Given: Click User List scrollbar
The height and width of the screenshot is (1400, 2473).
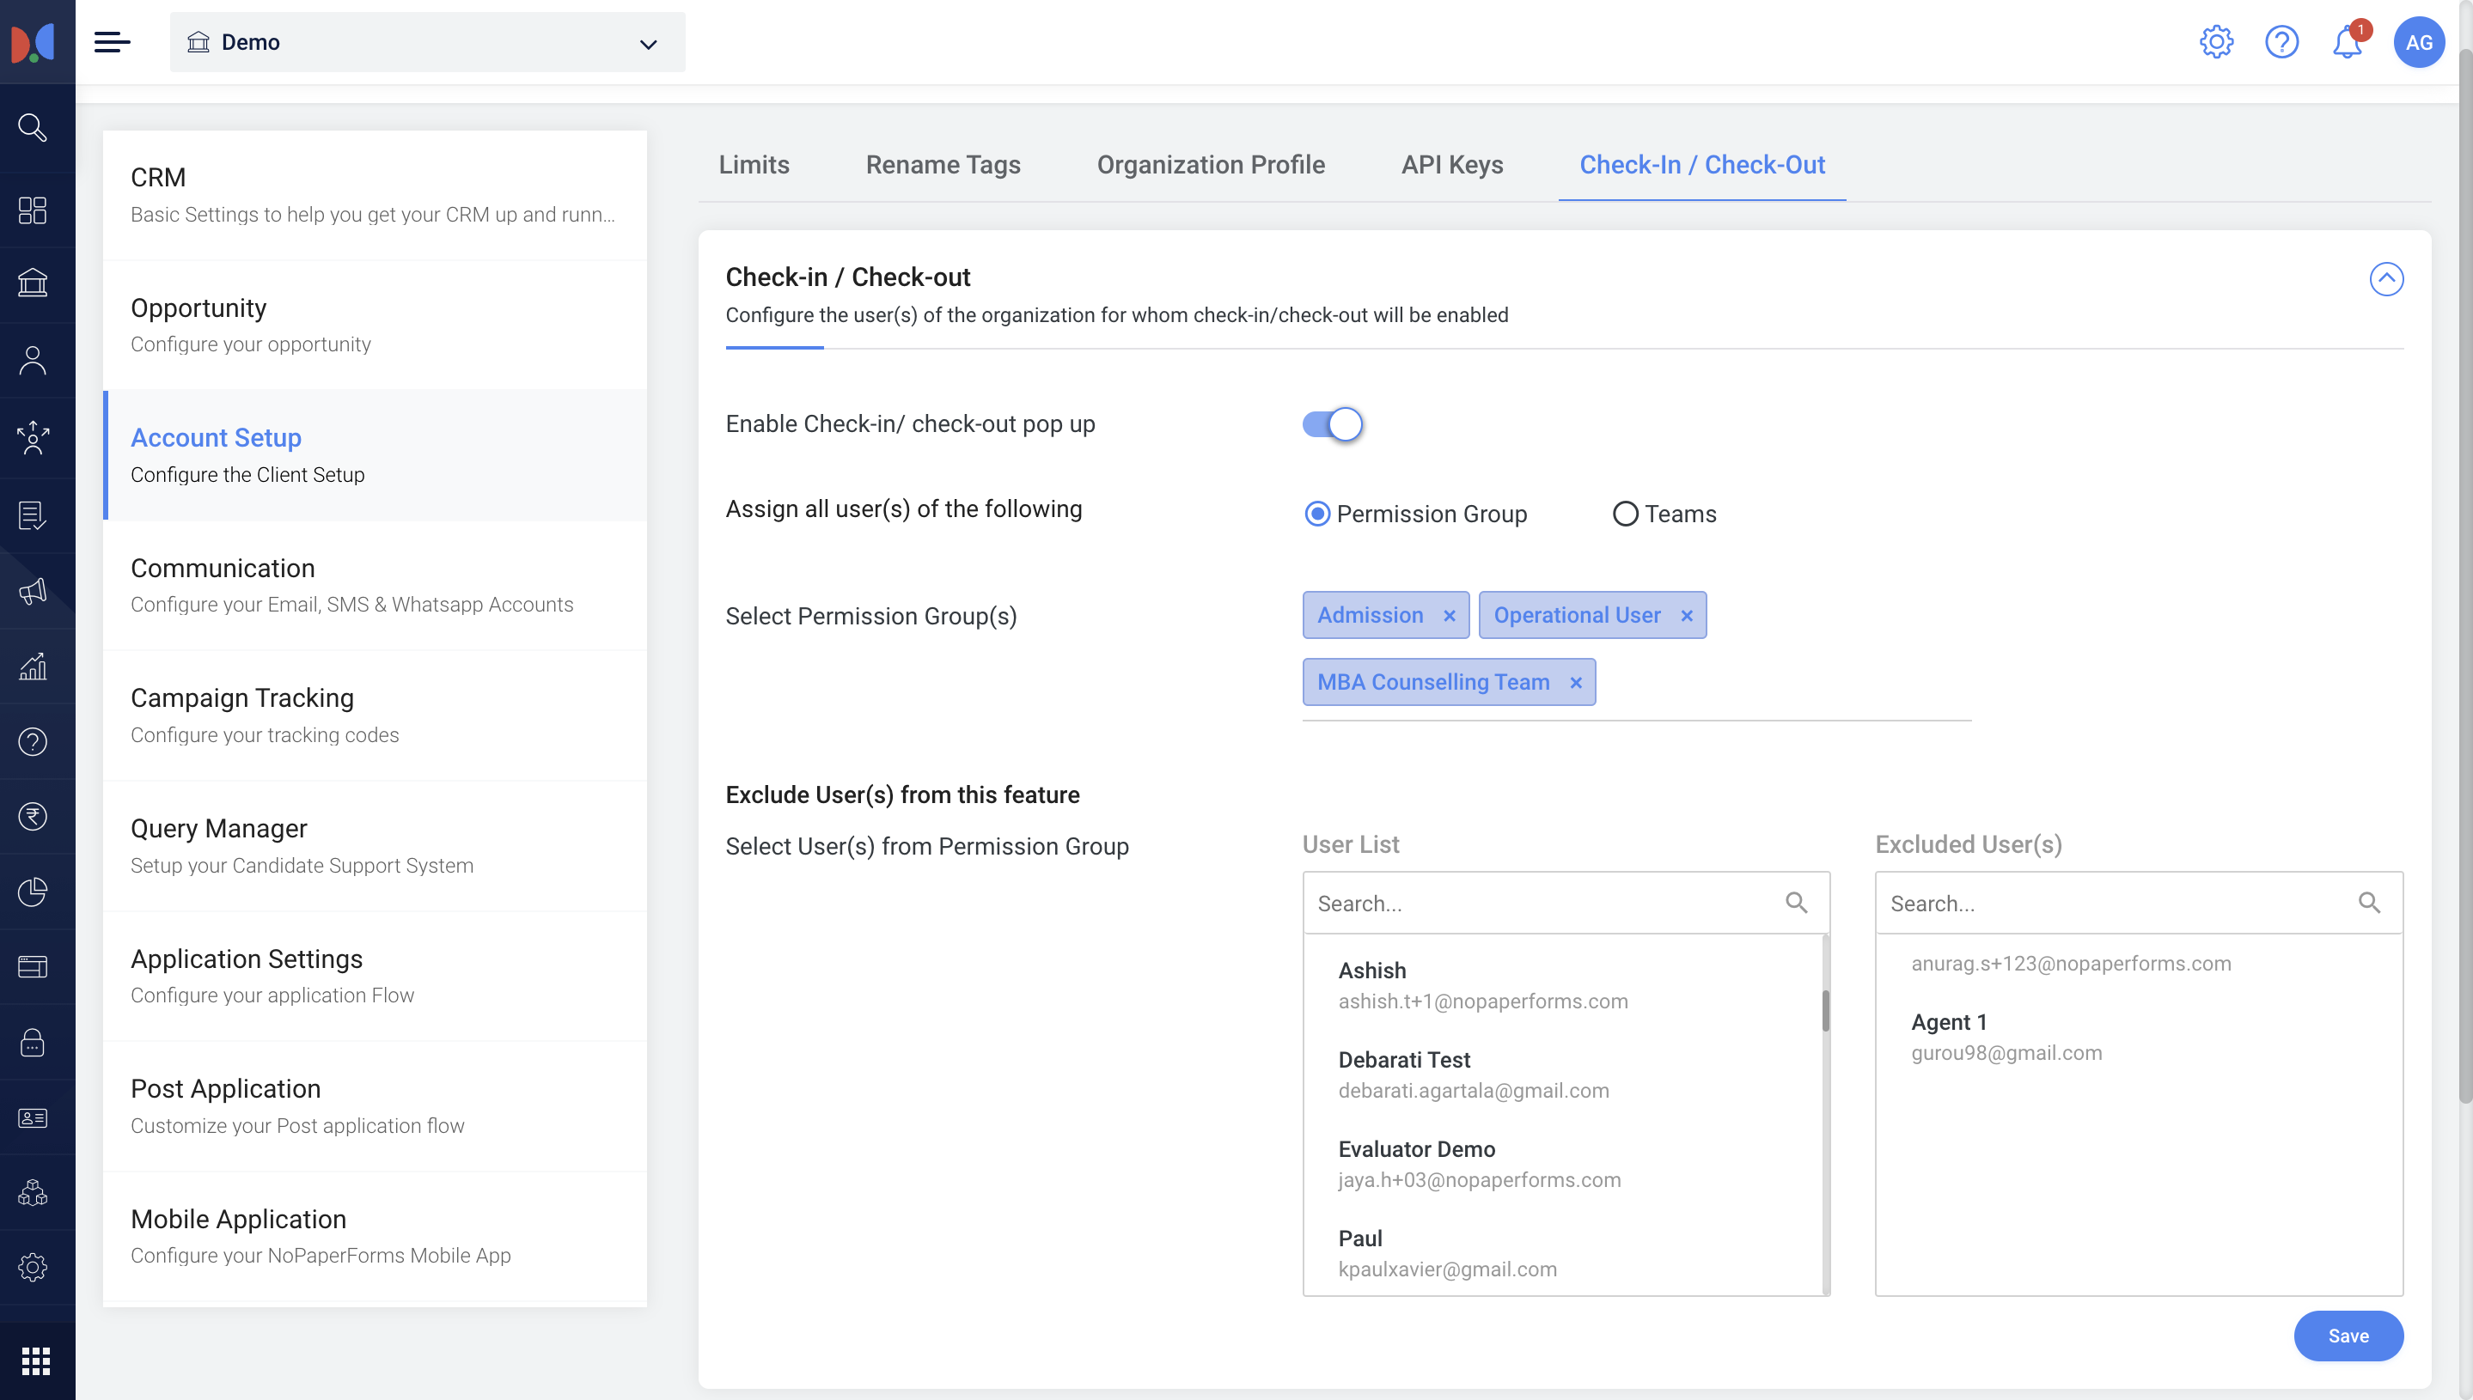Looking at the screenshot, I should coord(1825,1011).
